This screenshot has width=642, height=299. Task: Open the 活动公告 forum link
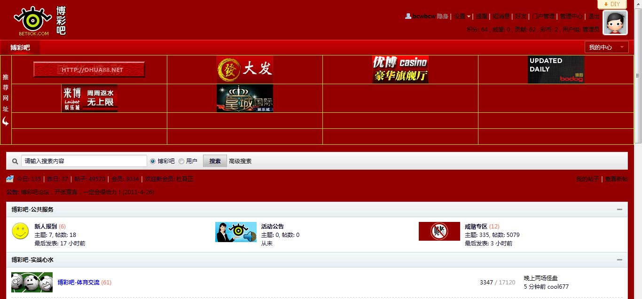[273, 227]
